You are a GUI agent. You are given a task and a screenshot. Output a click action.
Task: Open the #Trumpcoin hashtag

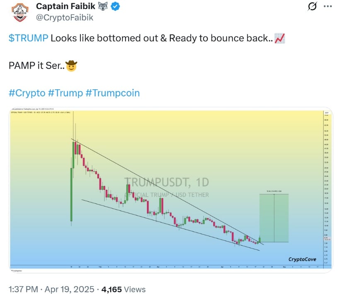pyautogui.click(x=113, y=93)
